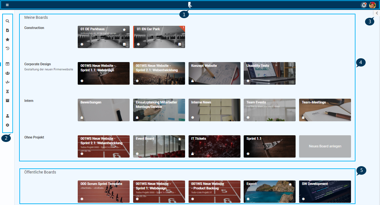Open recent history icon in sidebar

pos(7,48)
